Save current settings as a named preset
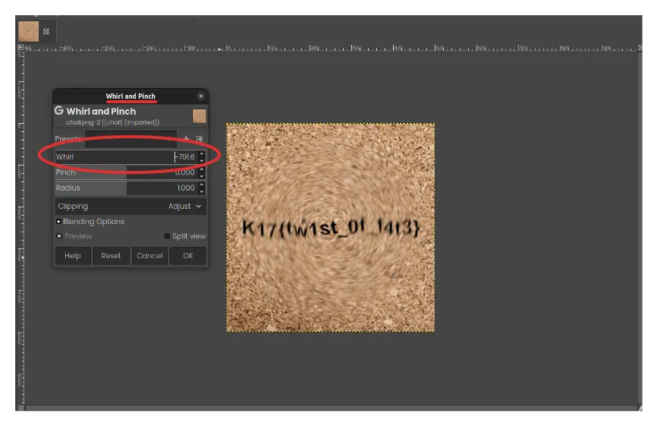The height and width of the screenshot is (426, 657). click(x=186, y=139)
